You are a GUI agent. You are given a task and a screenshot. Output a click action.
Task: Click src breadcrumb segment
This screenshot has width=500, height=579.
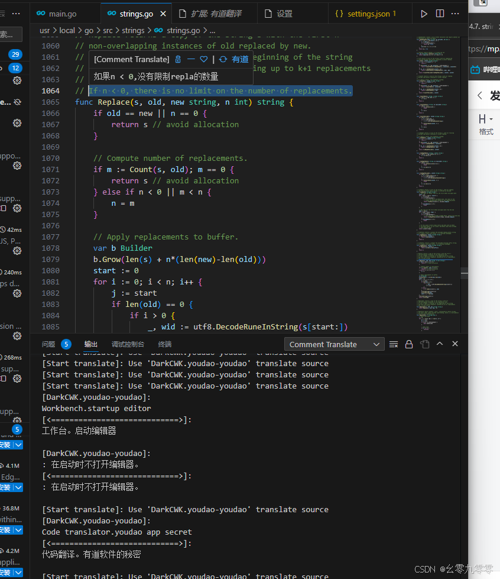coord(108,30)
